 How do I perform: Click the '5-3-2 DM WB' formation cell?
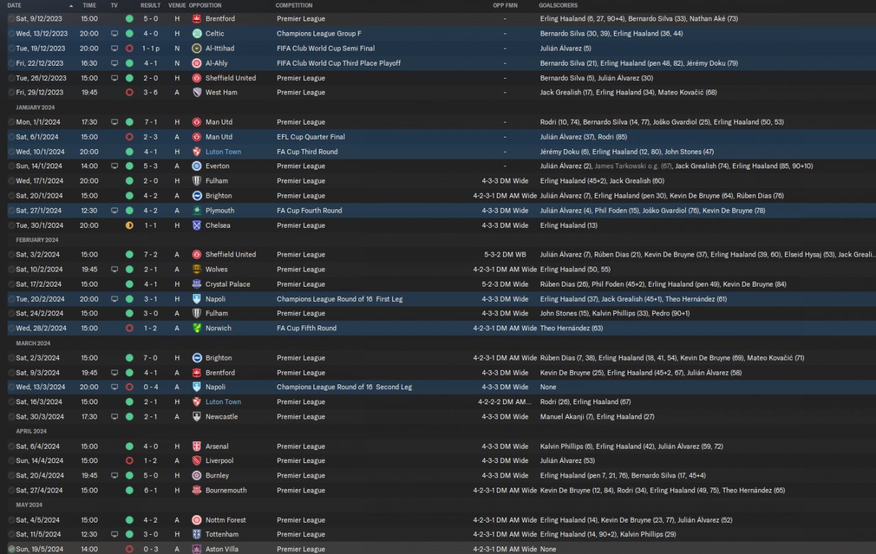505,254
